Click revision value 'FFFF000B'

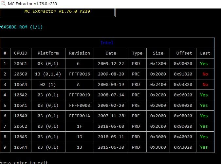point(80,105)
